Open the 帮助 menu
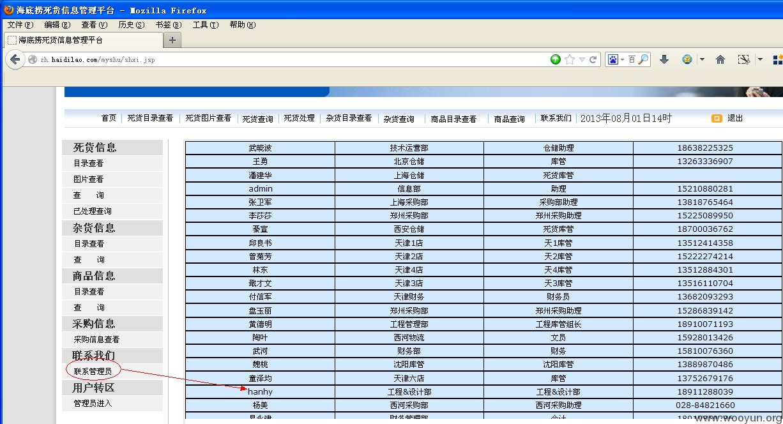This screenshot has height=424, width=783. point(242,25)
